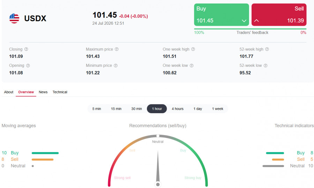This screenshot has height=188, width=314.
Task: Click the Technical indicators green Buy bar
Action: 275,153
